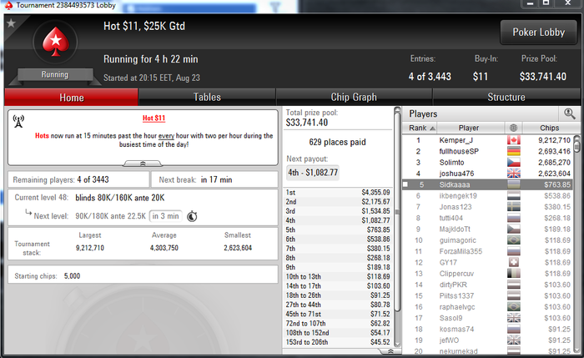The height and width of the screenshot is (358, 584).
Task: Open the Hot $11 red link
Action: click(154, 118)
